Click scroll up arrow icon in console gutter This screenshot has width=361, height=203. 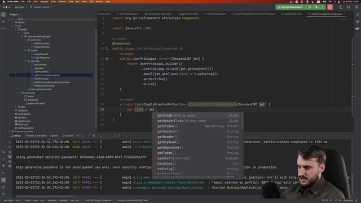click(x=10, y=142)
